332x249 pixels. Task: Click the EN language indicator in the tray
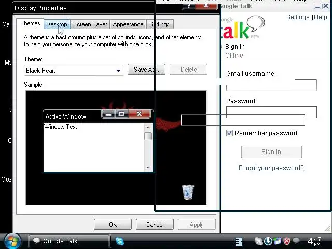239,241
